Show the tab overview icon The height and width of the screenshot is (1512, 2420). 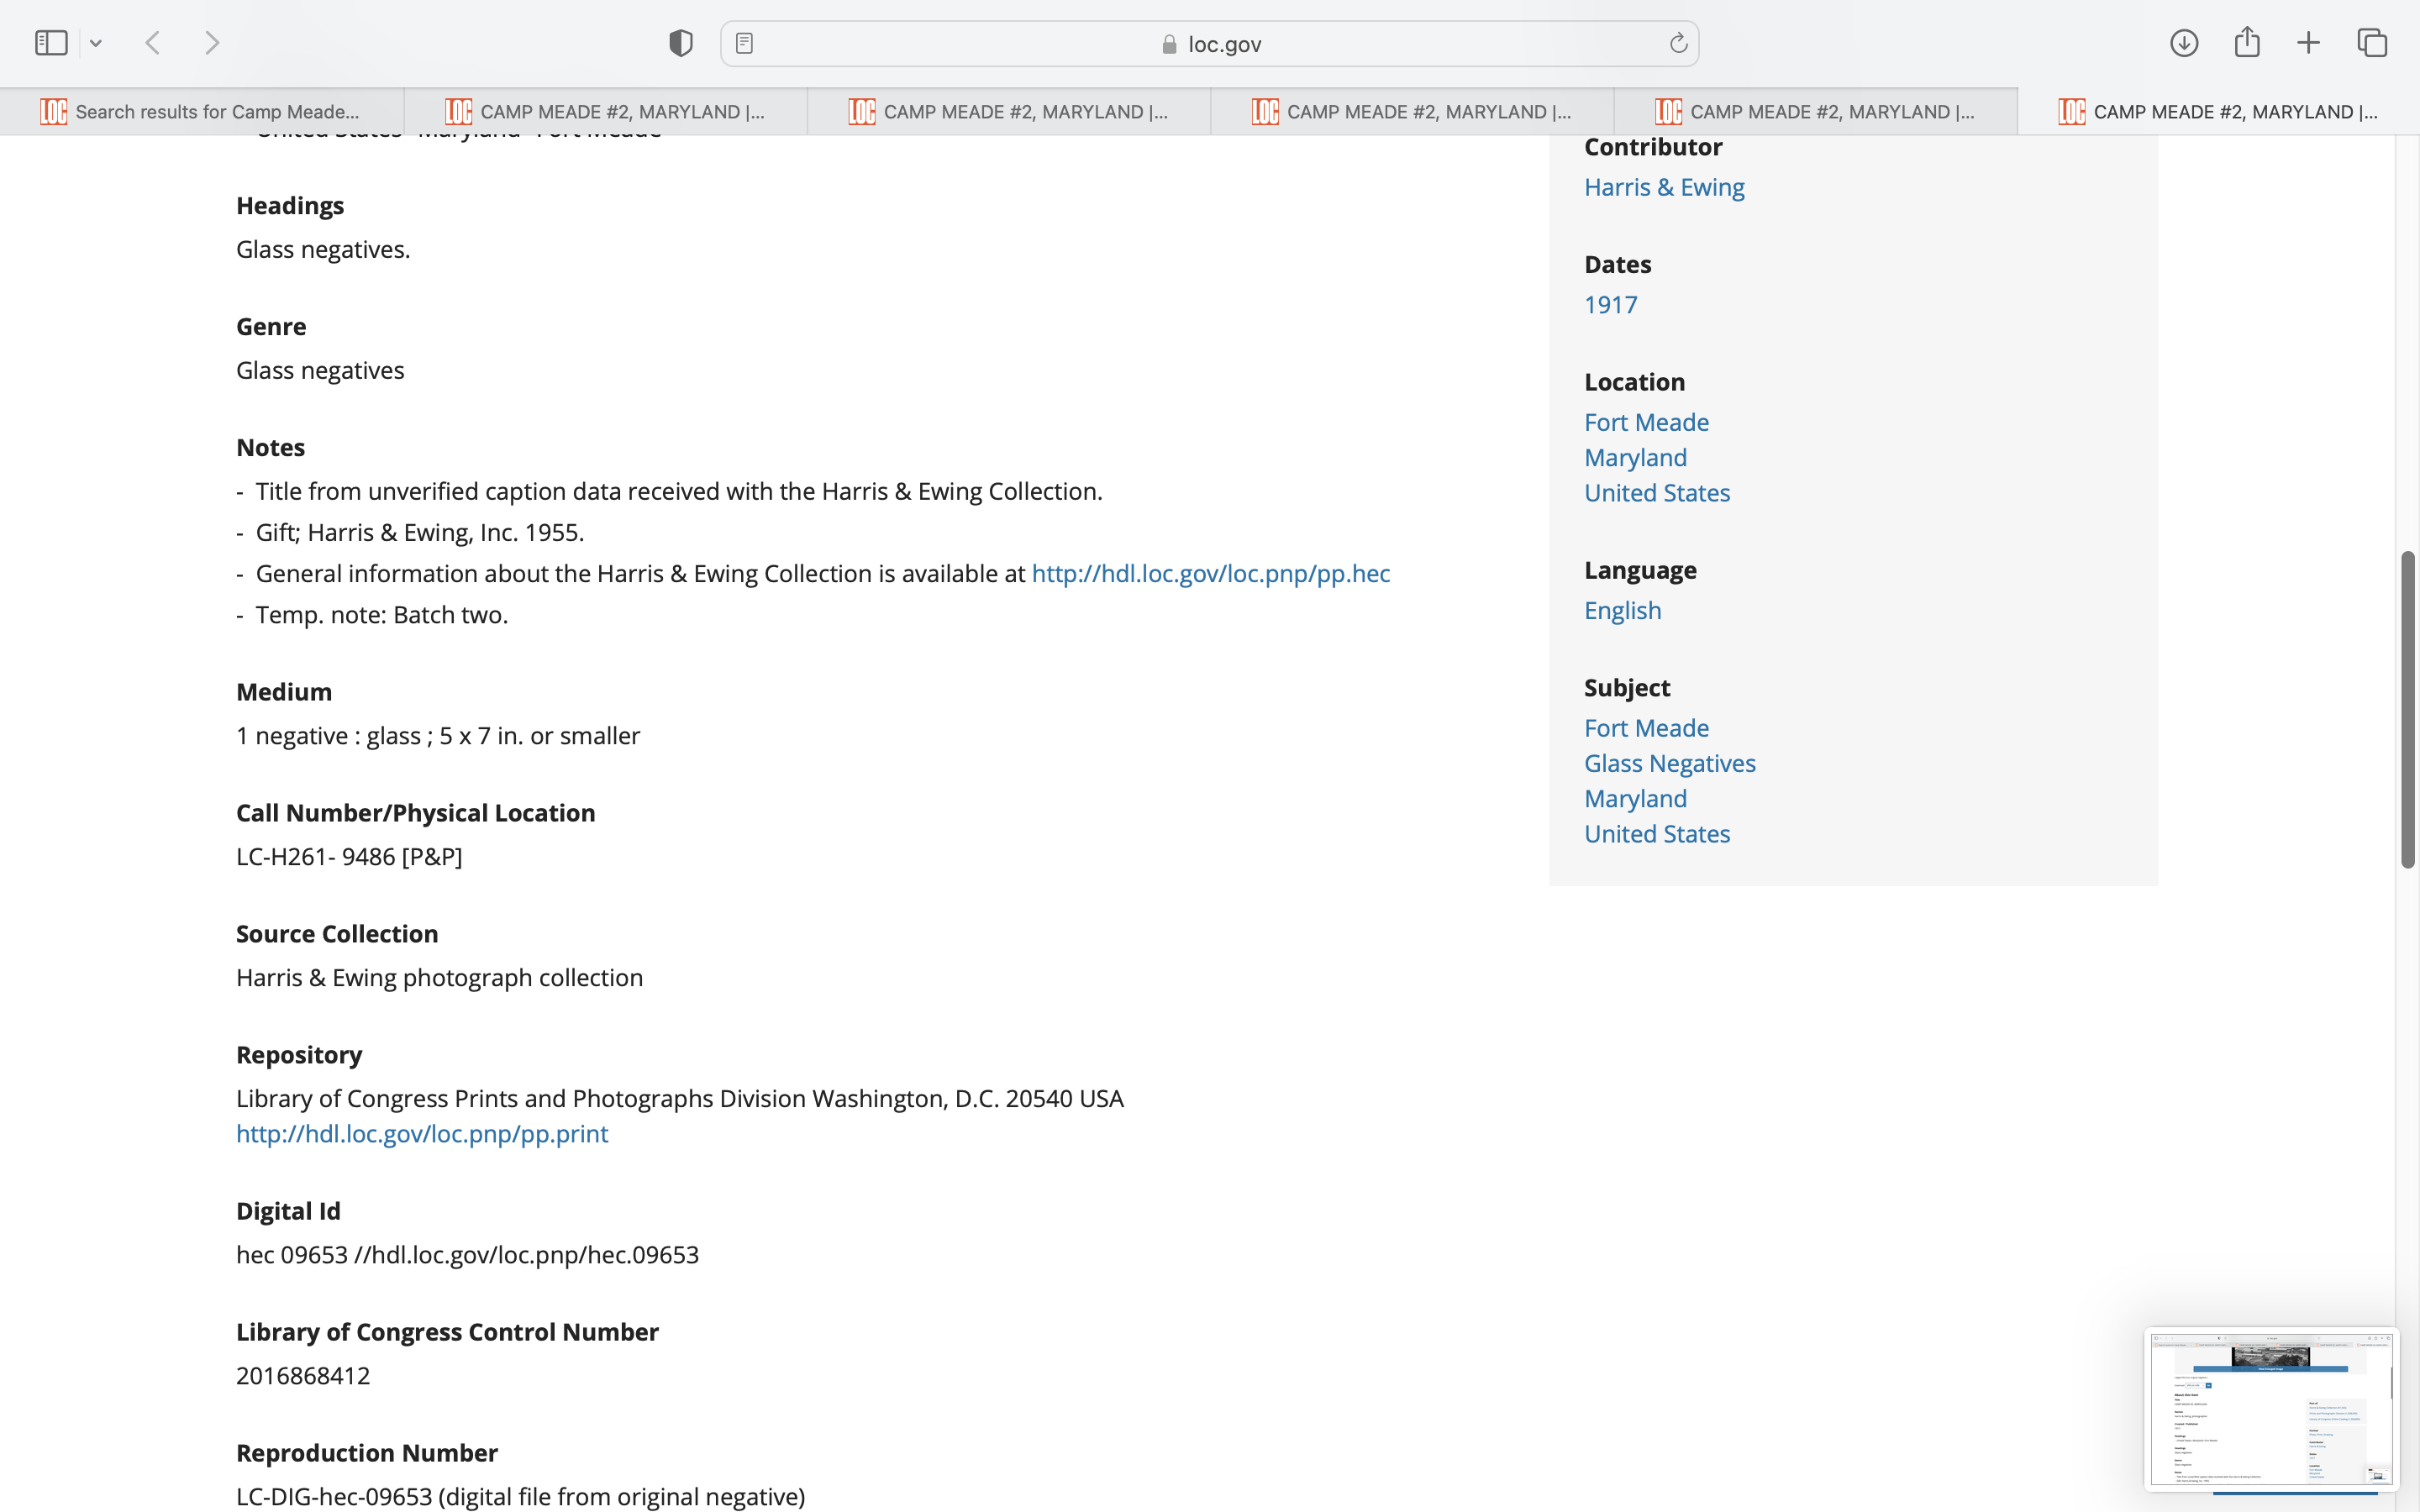coord(2372,43)
